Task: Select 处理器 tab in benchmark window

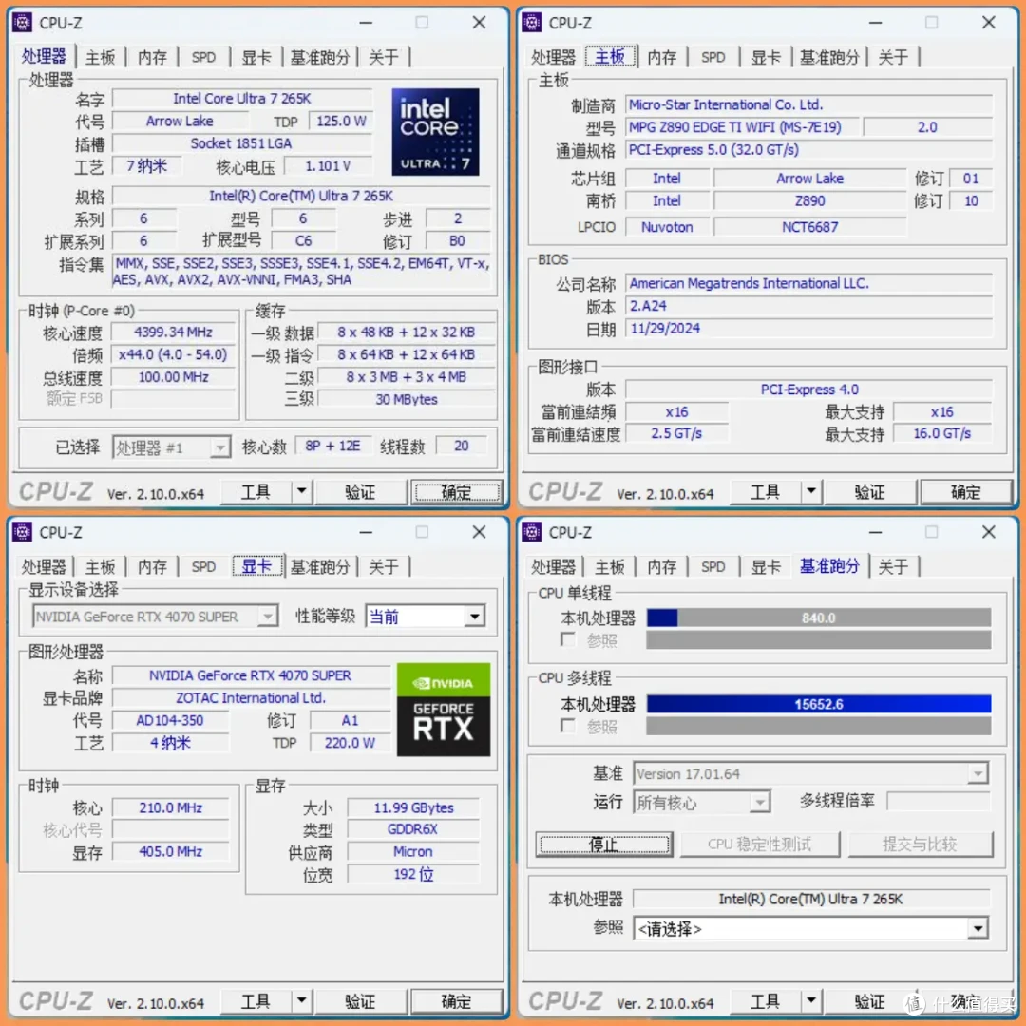Action: click(x=553, y=566)
